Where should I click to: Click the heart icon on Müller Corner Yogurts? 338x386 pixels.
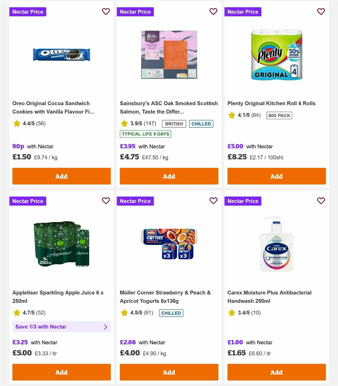point(213,201)
